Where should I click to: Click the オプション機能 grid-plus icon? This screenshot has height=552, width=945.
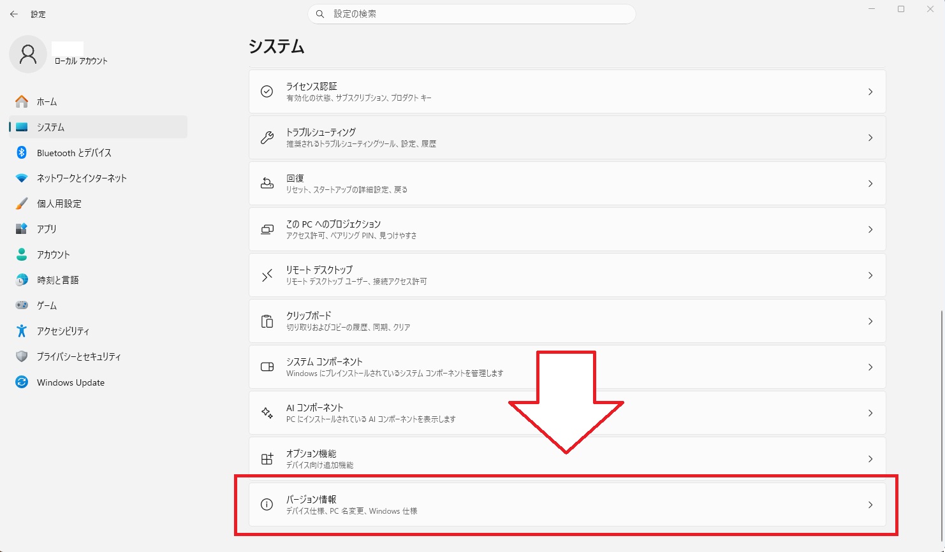[x=267, y=459]
